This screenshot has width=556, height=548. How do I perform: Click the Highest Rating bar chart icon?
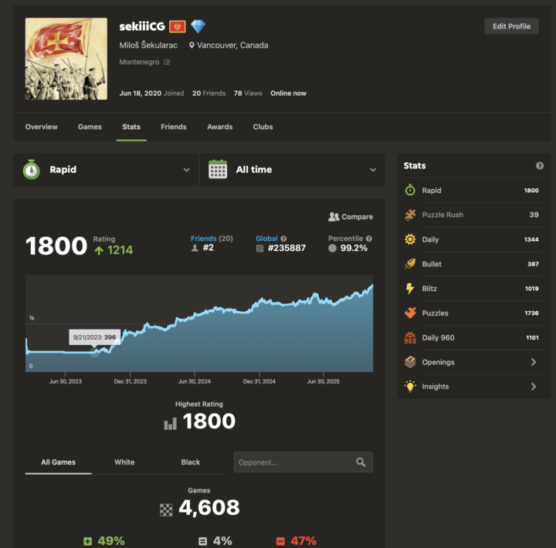point(170,423)
